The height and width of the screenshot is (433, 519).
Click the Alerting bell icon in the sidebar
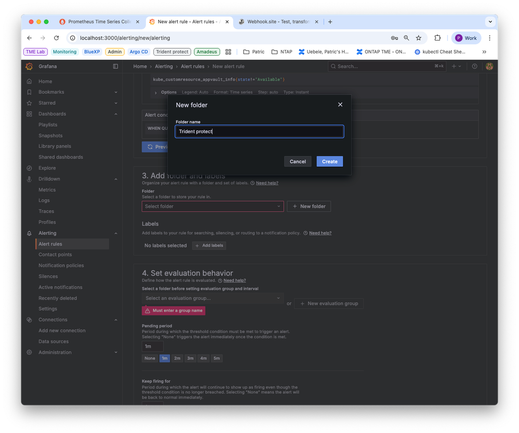(x=29, y=233)
